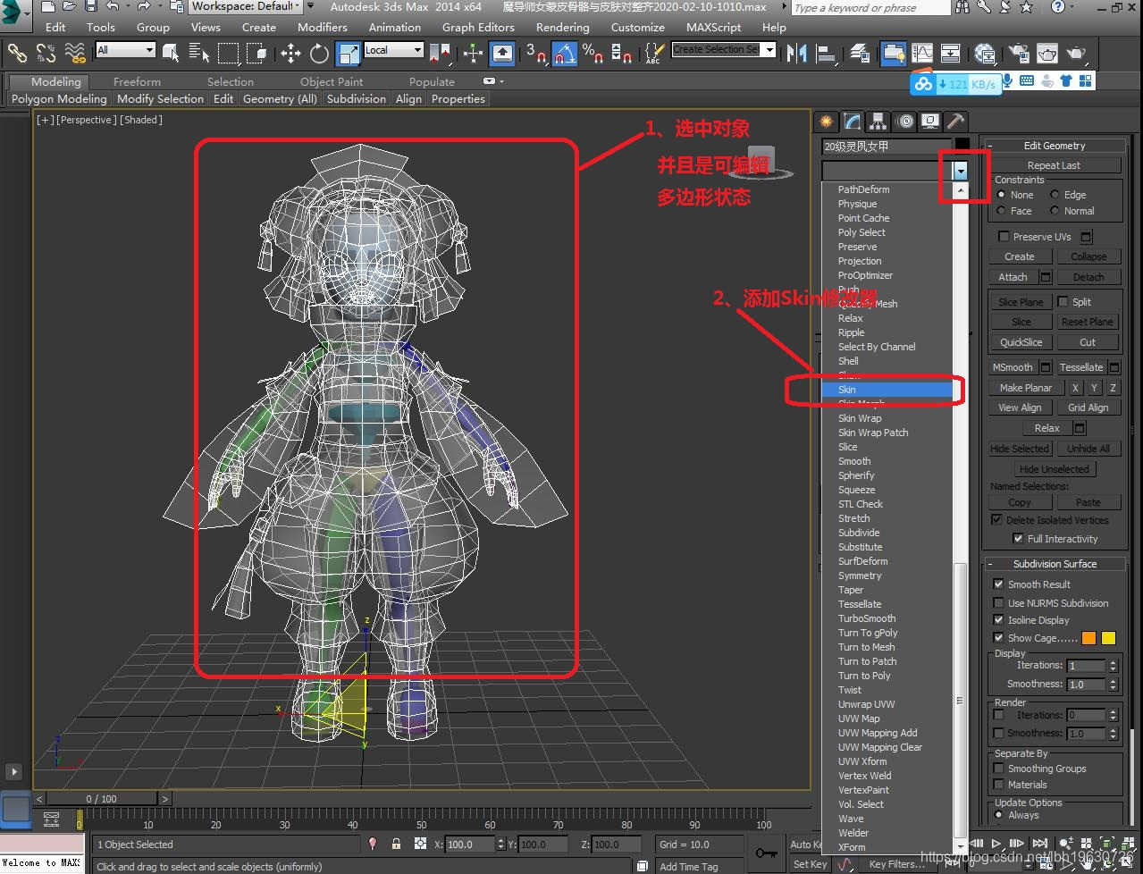Switch to the Hierarchy panel icon
The height and width of the screenshot is (874, 1143).
point(878,121)
